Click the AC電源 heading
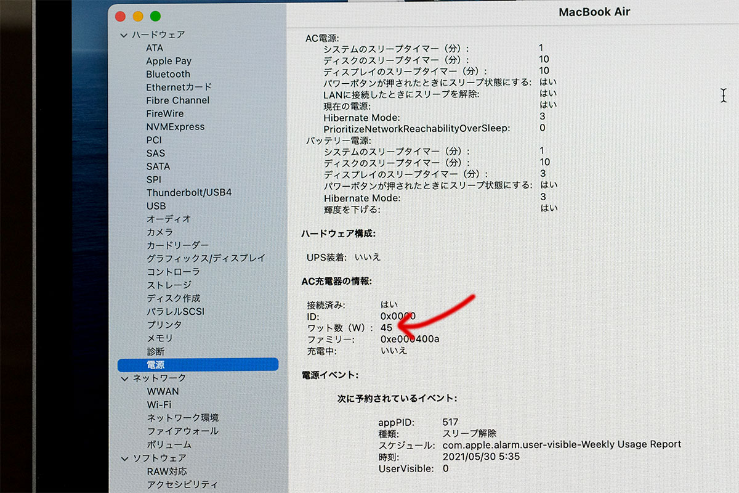The height and width of the screenshot is (493, 739). tap(322, 38)
